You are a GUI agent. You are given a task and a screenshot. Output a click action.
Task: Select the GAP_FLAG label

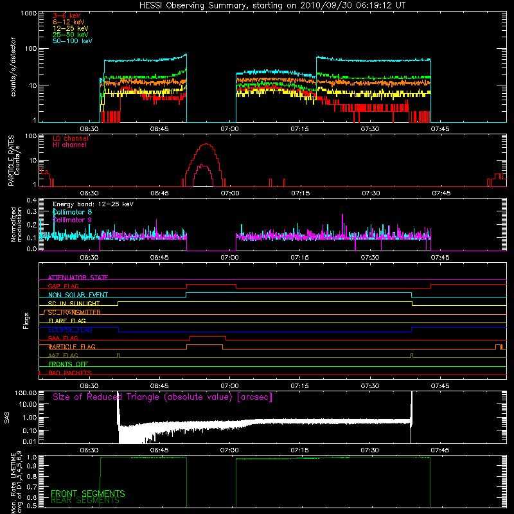coord(63,286)
